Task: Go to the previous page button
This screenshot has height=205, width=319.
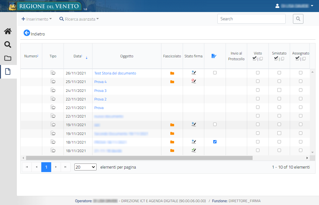Action: click(x=37, y=167)
